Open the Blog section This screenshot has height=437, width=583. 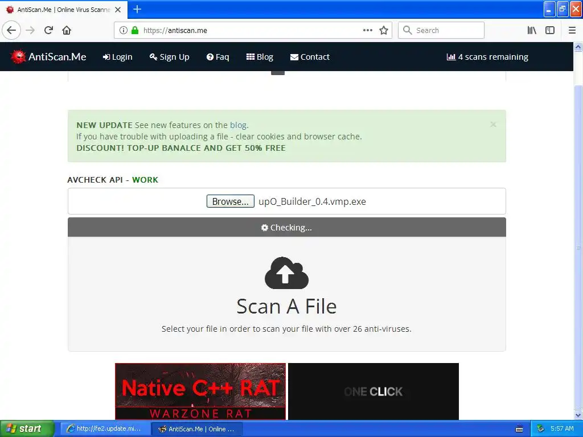pos(260,57)
